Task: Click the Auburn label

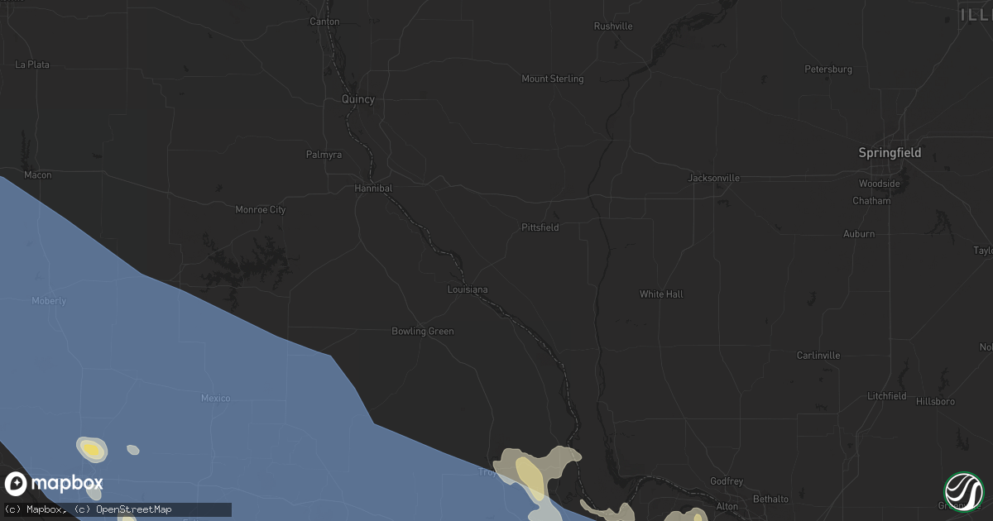Action: 859,234
